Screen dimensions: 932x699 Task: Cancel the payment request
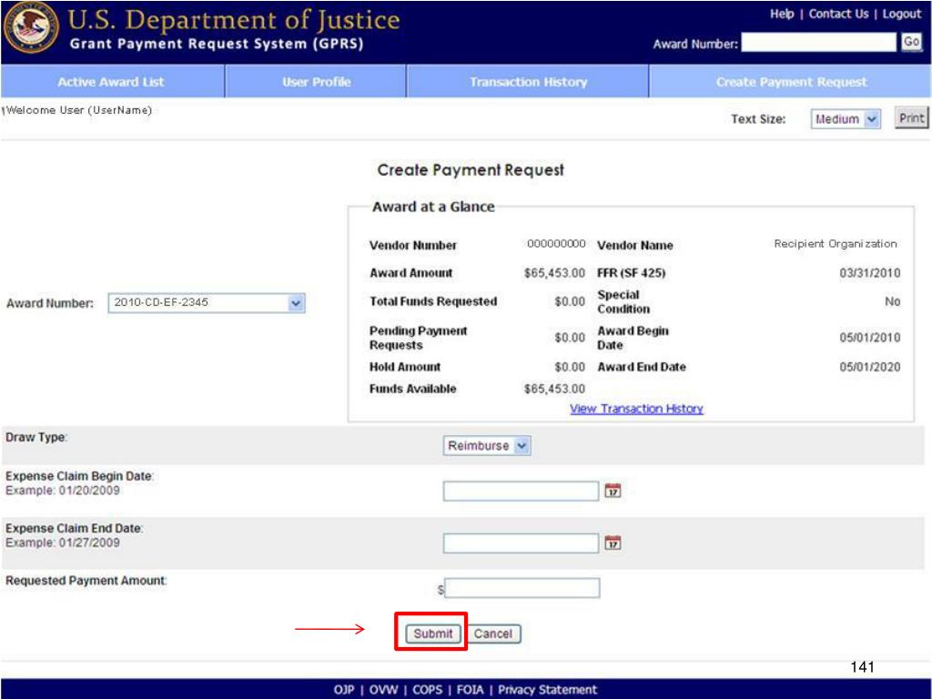click(492, 633)
